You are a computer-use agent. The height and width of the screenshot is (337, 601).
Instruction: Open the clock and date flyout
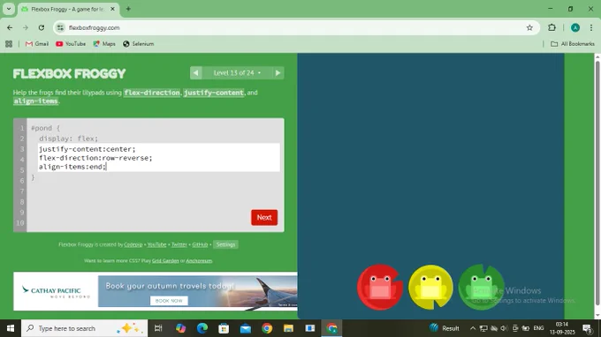point(562,328)
